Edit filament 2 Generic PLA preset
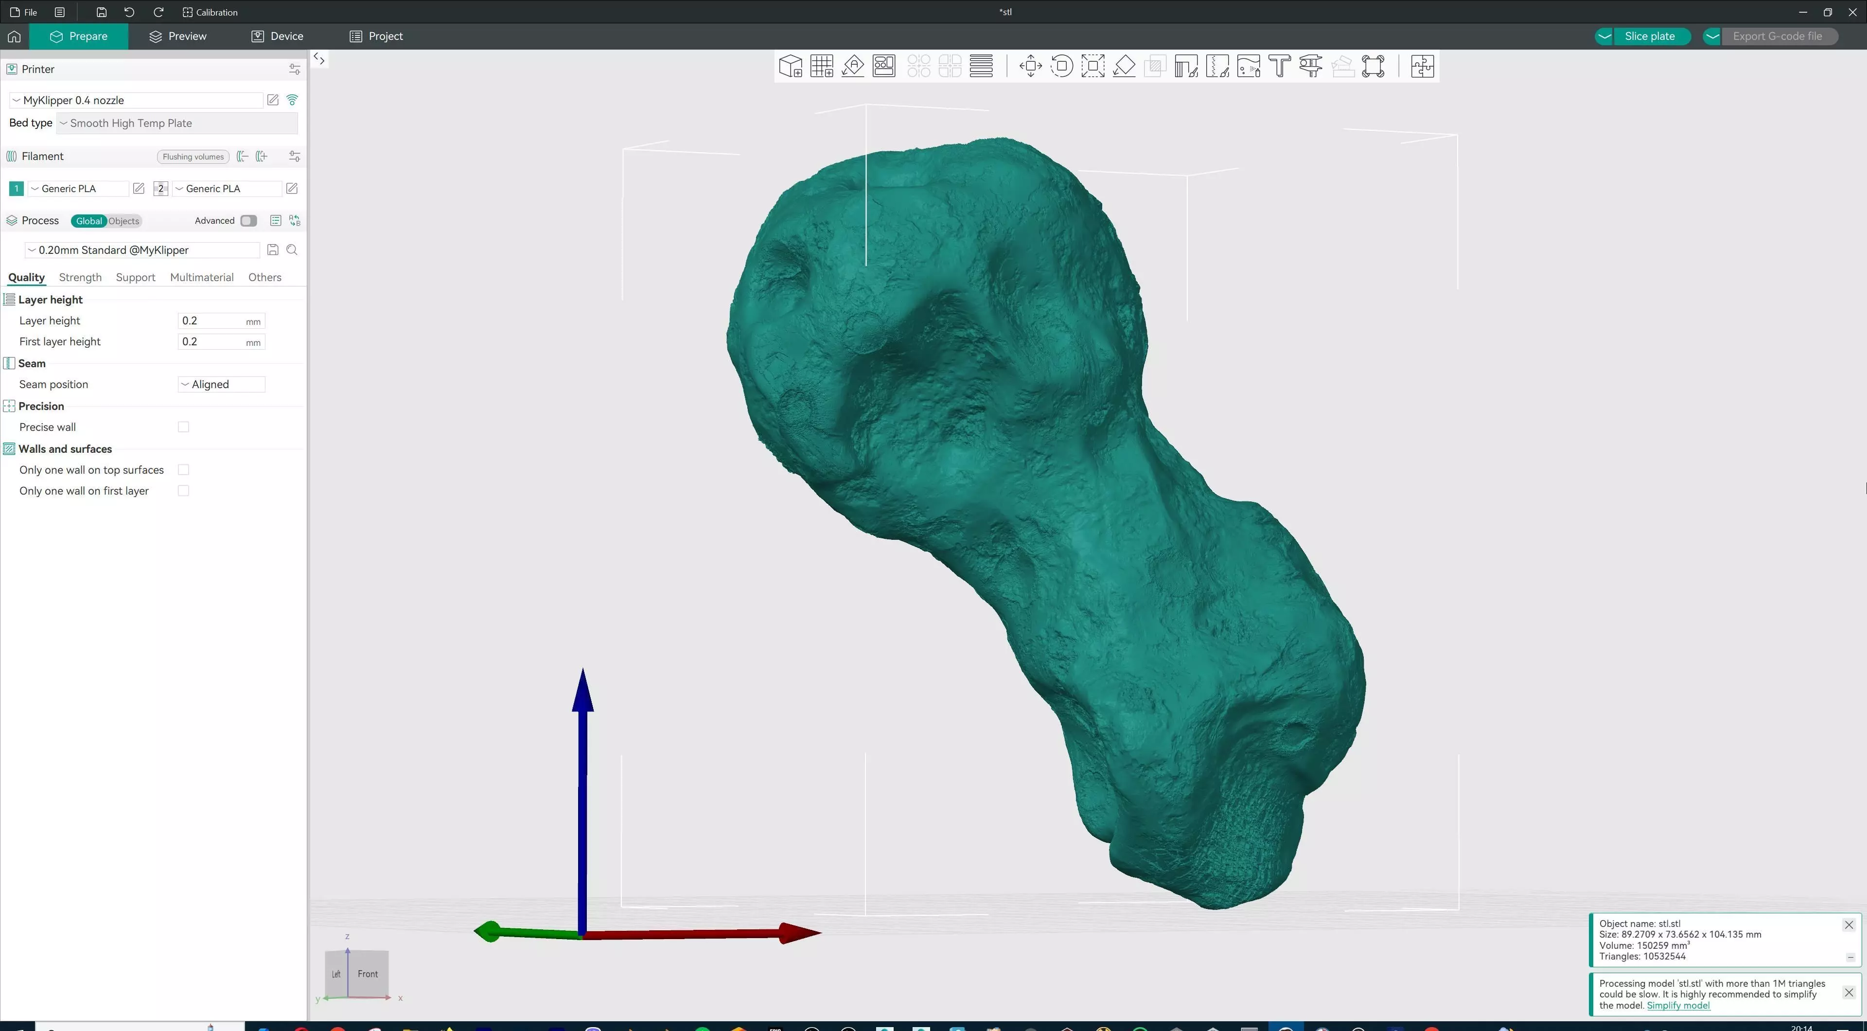 (292, 189)
